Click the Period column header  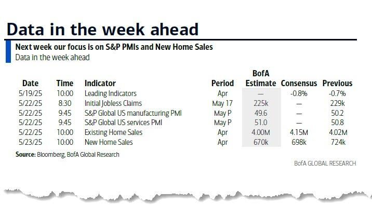point(222,83)
